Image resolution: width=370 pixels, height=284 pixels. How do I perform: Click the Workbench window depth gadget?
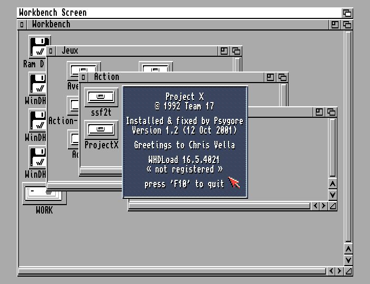347,25
